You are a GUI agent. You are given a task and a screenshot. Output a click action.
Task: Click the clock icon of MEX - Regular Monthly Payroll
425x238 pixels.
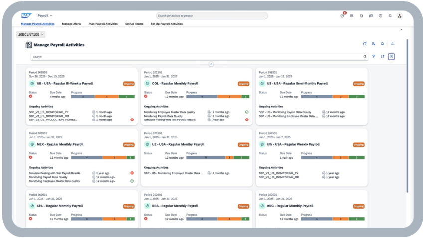click(x=32, y=144)
